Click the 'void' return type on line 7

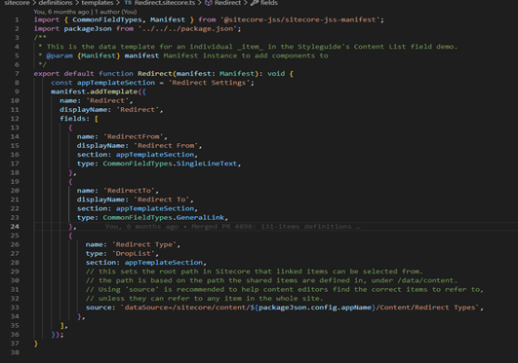[276, 74]
